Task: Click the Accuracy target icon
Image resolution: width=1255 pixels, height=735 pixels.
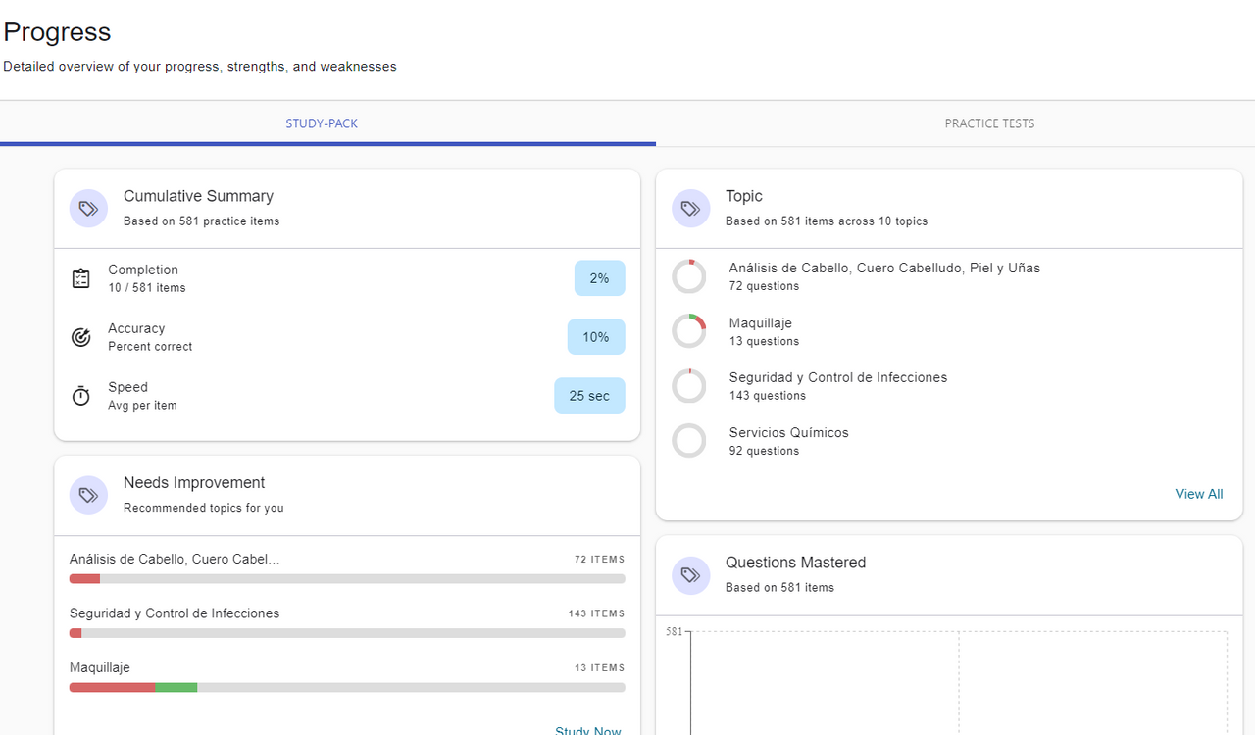Action: pos(81,337)
